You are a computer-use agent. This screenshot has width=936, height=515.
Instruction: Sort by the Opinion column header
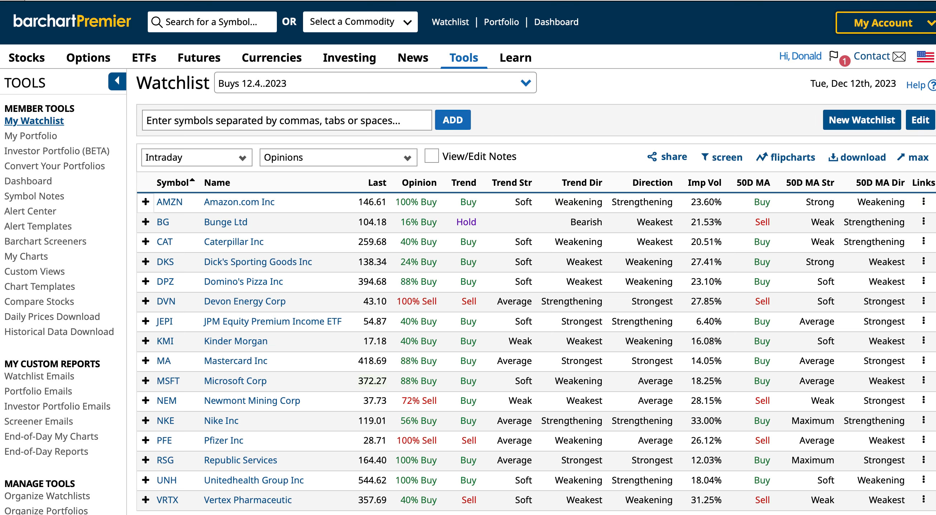(x=419, y=183)
